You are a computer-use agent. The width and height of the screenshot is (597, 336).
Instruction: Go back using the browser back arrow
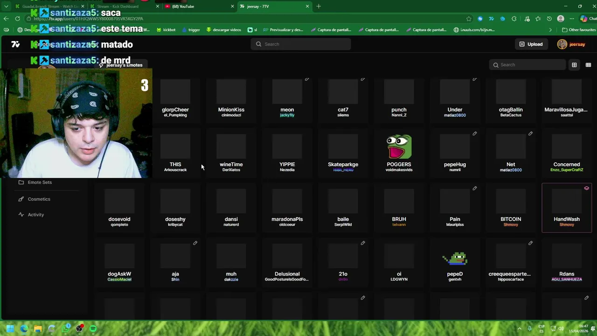coord(6,19)
